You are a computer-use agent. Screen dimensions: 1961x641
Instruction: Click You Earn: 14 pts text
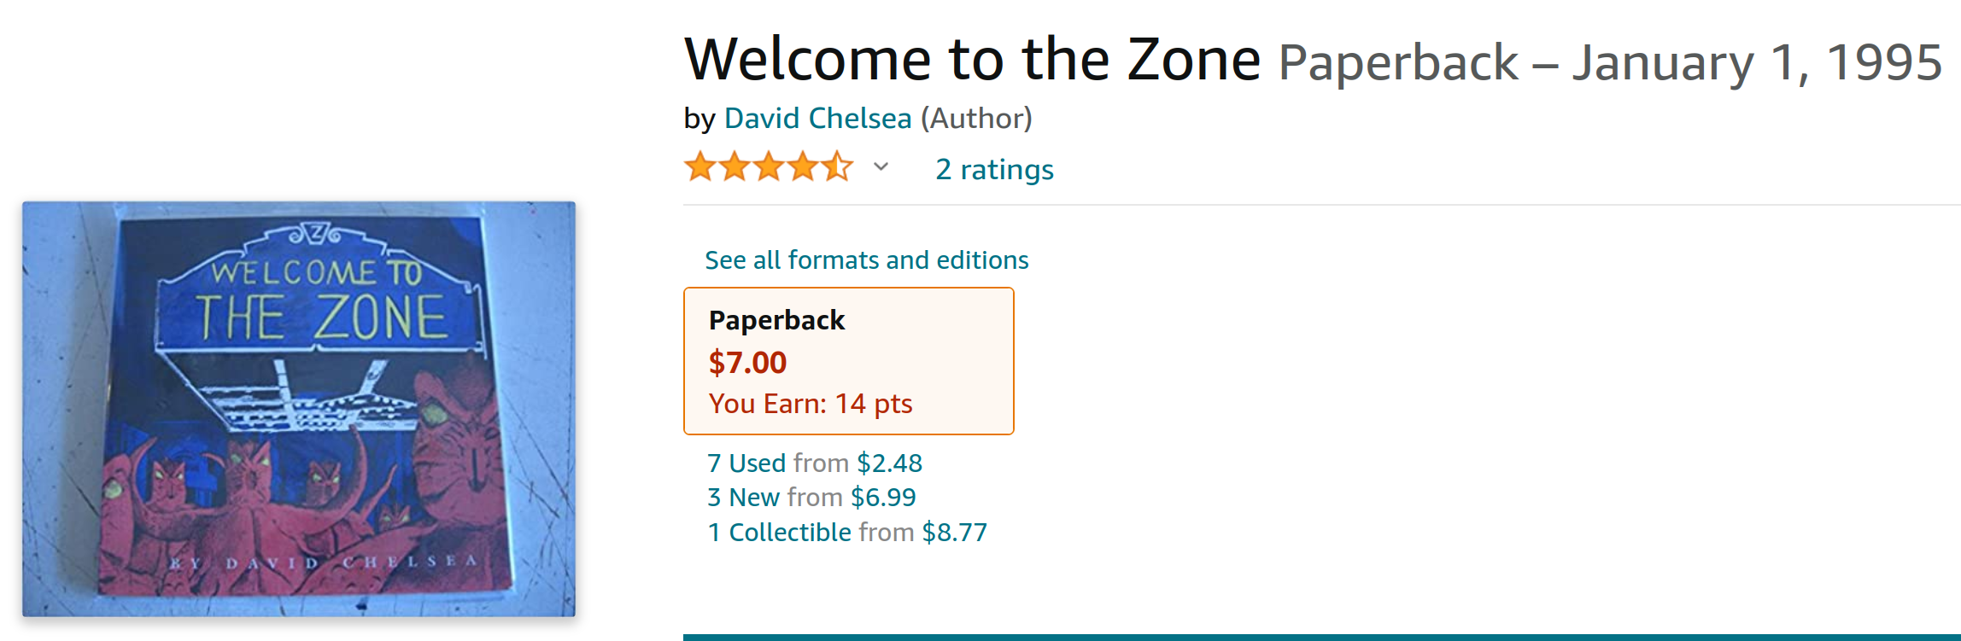click(811, 404)
